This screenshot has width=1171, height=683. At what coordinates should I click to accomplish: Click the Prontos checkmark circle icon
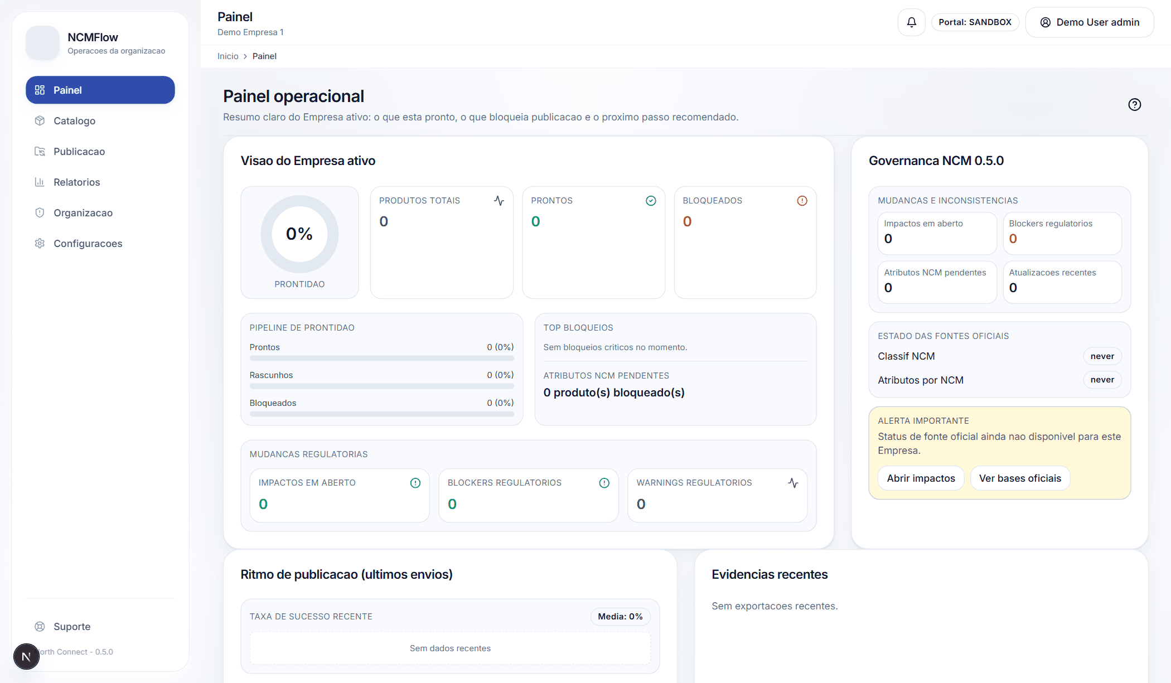[x=650, y=201]
